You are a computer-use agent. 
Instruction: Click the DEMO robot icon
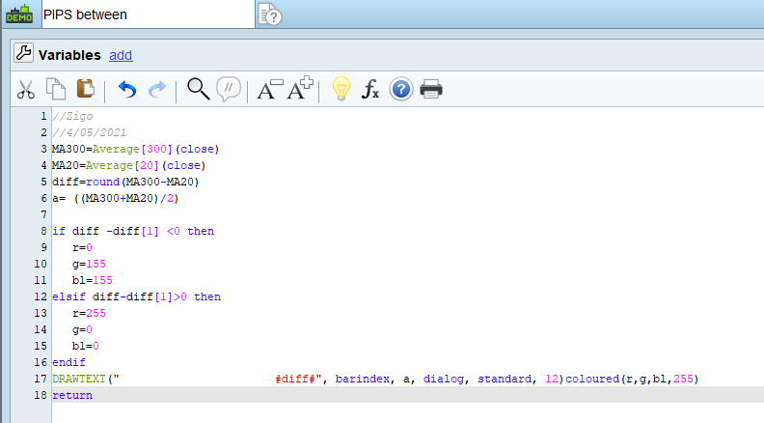pos(19,14)
